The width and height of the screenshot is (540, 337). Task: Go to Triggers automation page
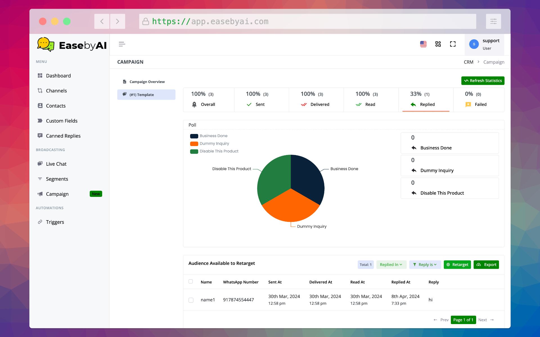tap(55, 222)
